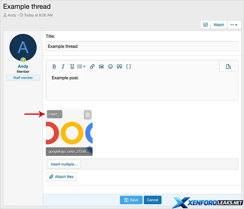Screen dimensions: 244x209
Task: Open the editor preview pane
Action: click(228, 67)
